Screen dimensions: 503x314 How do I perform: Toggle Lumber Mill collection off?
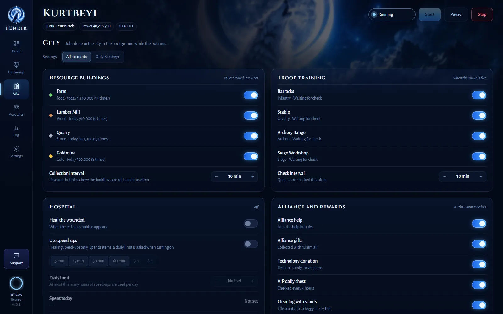pyautogui.click(x=251, y=116)
